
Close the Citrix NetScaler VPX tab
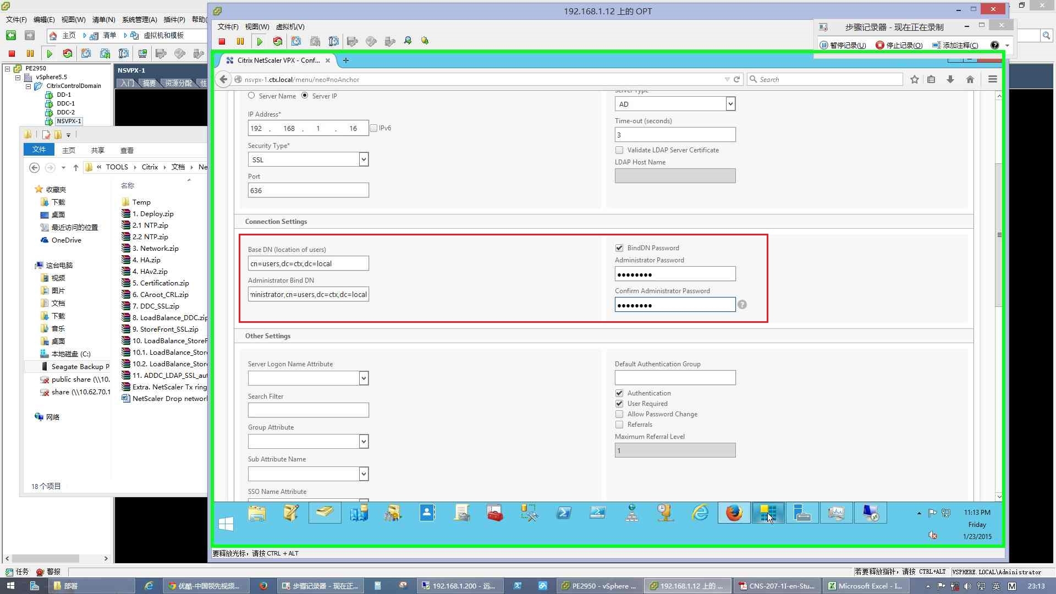(x=328, y=61)
